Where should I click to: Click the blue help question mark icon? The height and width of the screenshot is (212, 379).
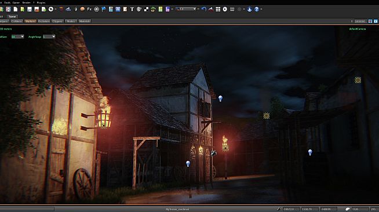(257, 9)
